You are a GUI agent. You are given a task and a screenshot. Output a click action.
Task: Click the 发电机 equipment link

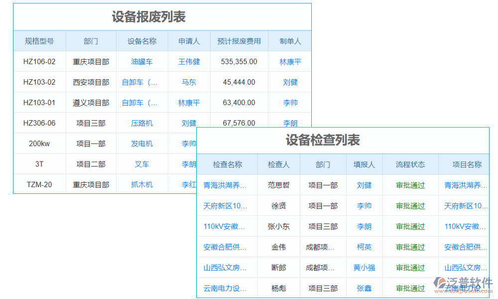click(x=142, y=143)
